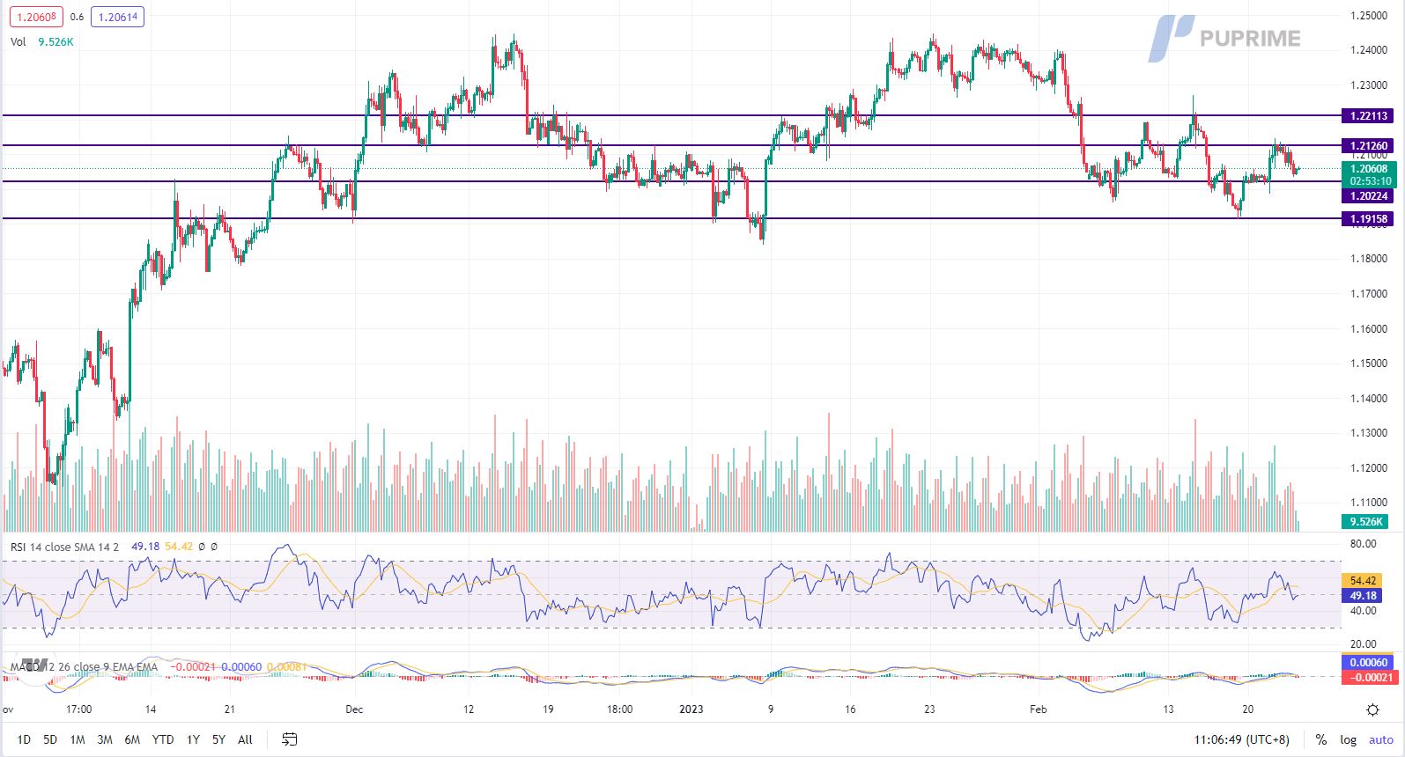Screen dimensions: 1405x757
Task: Select the 1D time range
Action: pos(24,739)
